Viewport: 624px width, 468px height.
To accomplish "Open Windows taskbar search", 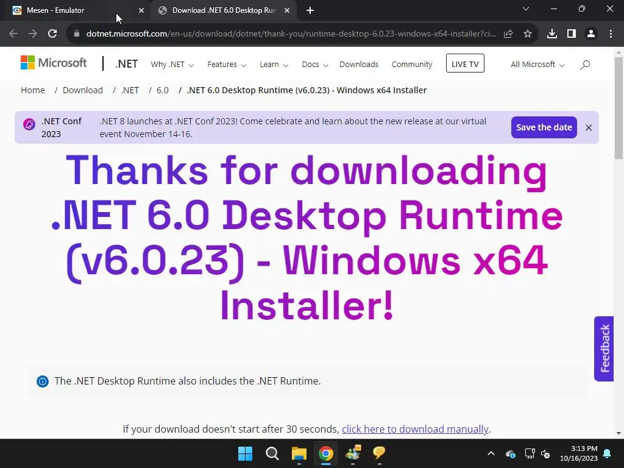I will (x=272, y=453).
